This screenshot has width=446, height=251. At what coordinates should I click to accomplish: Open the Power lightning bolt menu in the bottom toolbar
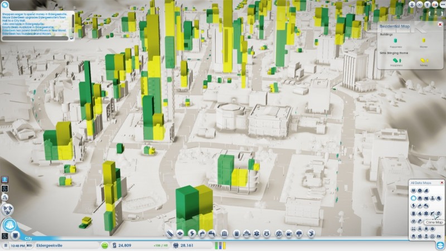192,234
